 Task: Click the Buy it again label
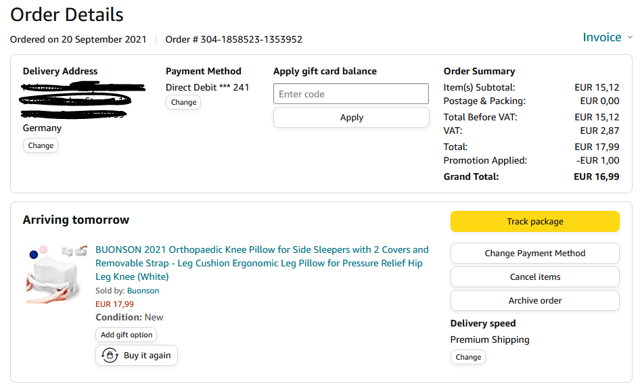(x=147, y=356)
